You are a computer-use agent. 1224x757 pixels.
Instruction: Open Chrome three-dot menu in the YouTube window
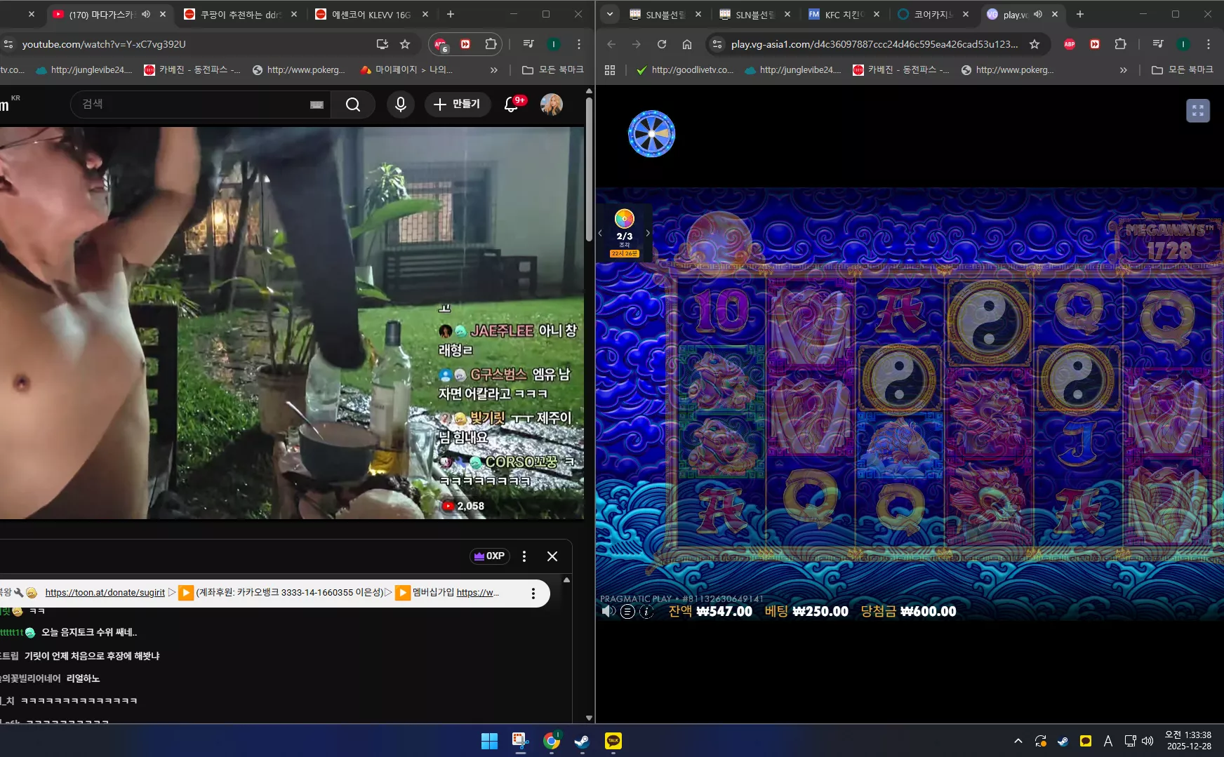pyautogui.click(x=579, y=44)
